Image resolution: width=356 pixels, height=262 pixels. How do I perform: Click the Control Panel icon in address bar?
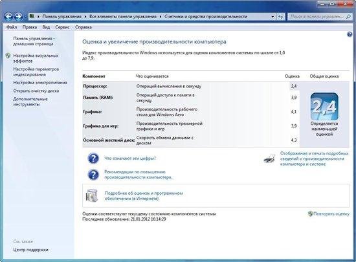[x=32, y=16]
